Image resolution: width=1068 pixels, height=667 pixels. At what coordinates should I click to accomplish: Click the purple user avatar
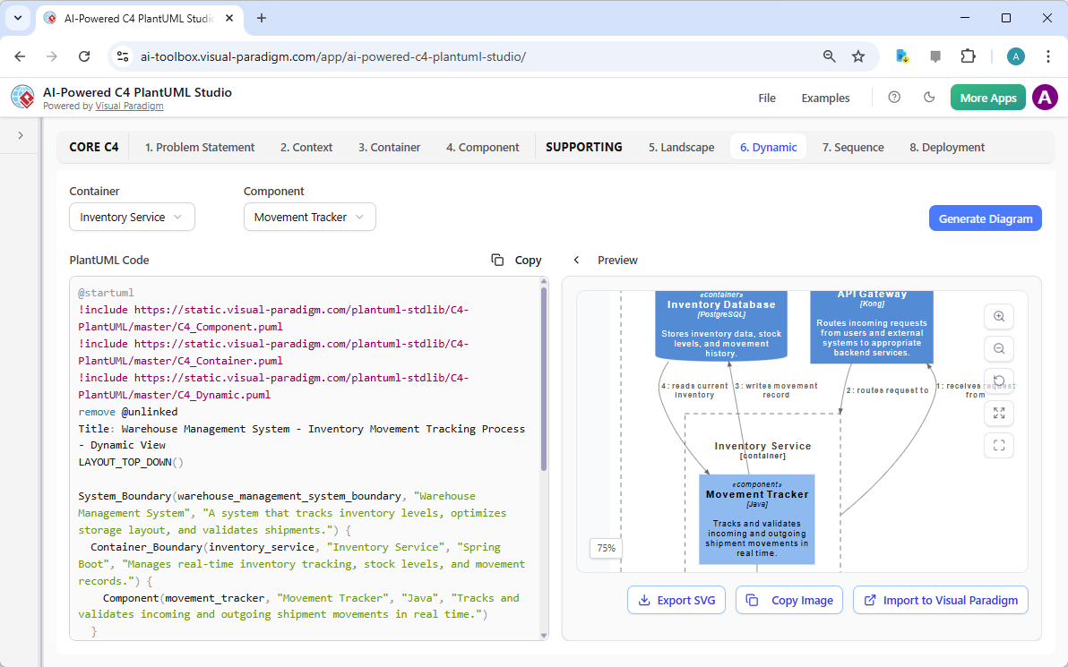[x=1045, y=97]
